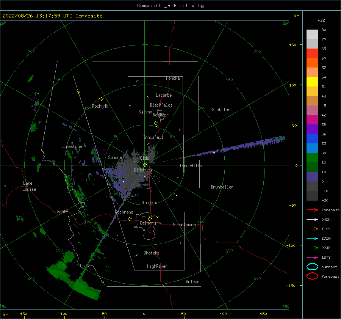Click the cyan current ellipse legend icon

312,267
